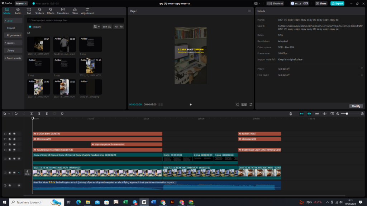Open the Sort dropdown in media panel

pos(106,27)
